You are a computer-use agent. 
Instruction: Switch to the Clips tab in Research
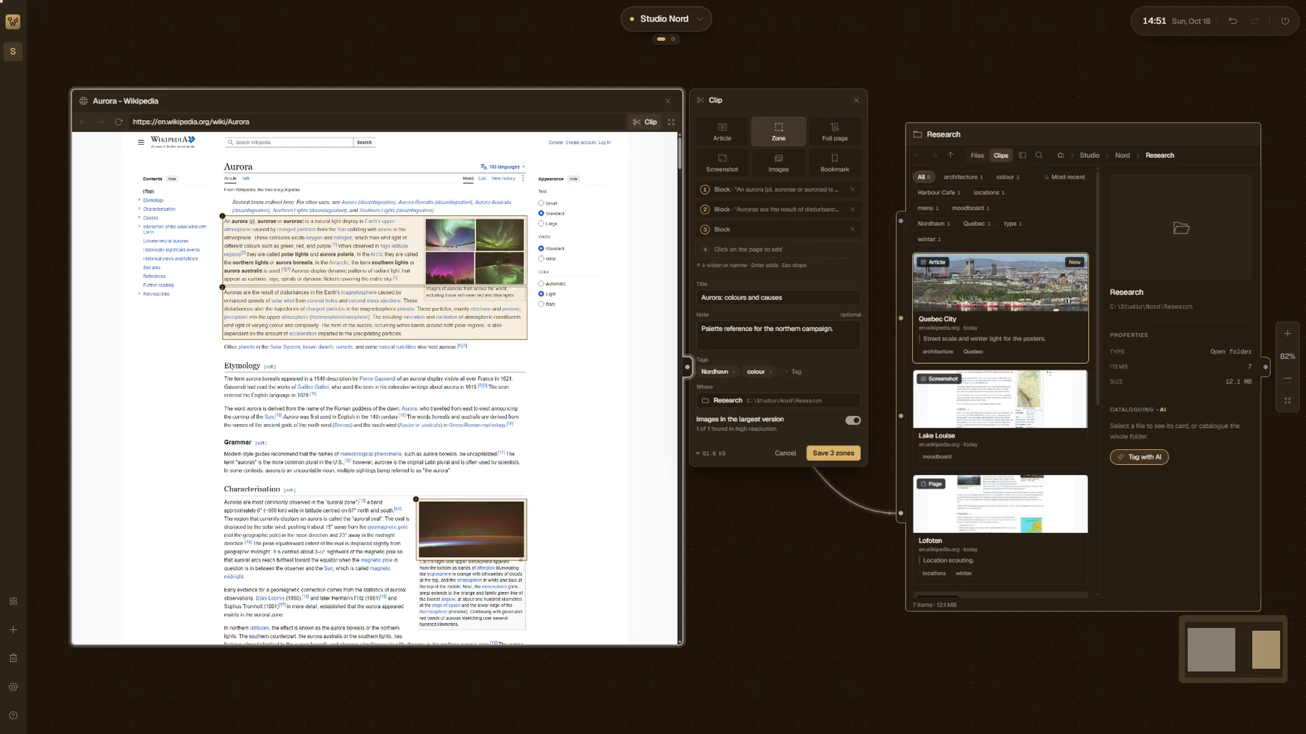(1000, 155)
